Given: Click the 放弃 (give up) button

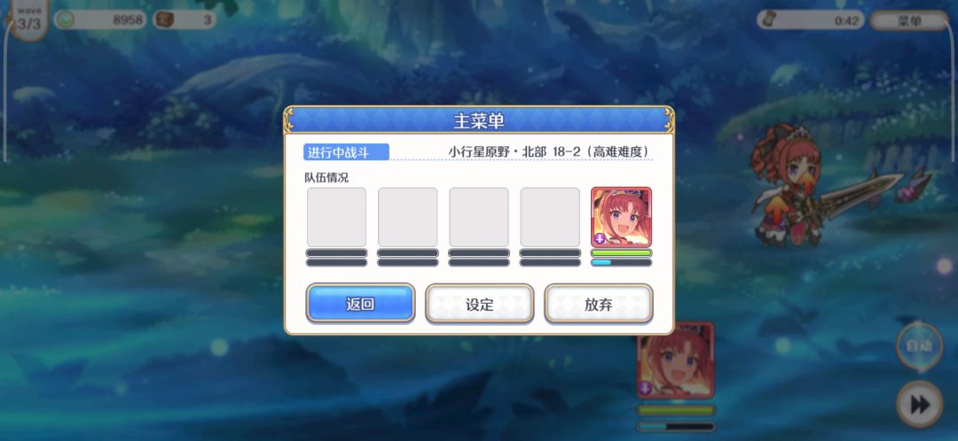Looking at the screenshot, I should coord(599,303).
